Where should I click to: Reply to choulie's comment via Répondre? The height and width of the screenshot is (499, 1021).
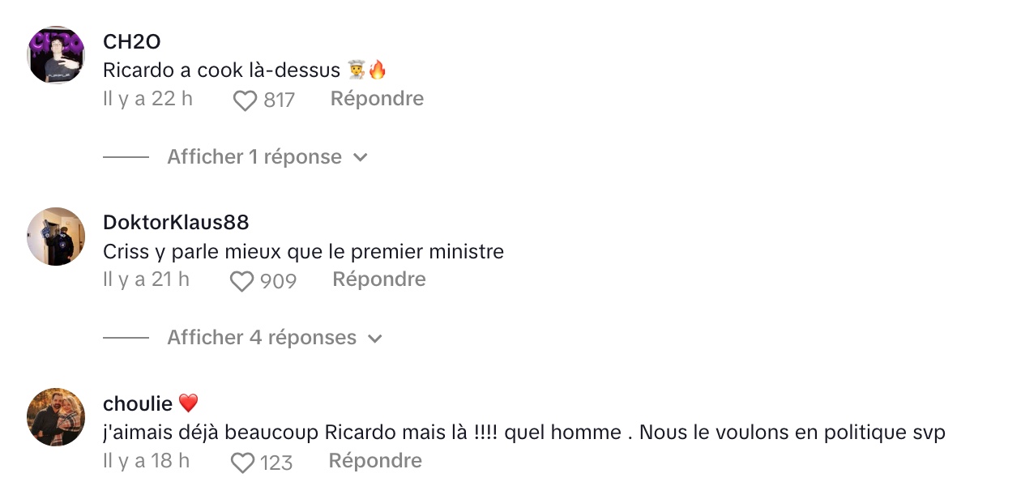click(x=375, y=461)
